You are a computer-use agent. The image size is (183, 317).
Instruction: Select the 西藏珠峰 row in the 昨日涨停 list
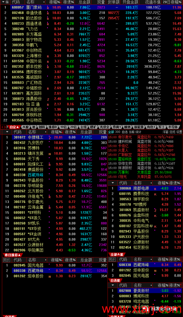tap(55, 271)
